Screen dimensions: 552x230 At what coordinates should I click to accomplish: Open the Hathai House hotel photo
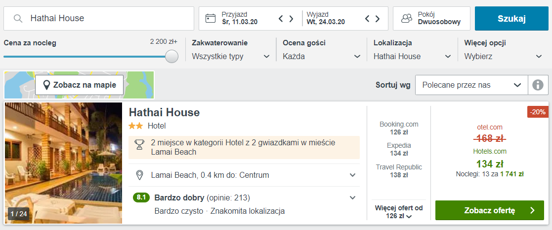point(64,163)
